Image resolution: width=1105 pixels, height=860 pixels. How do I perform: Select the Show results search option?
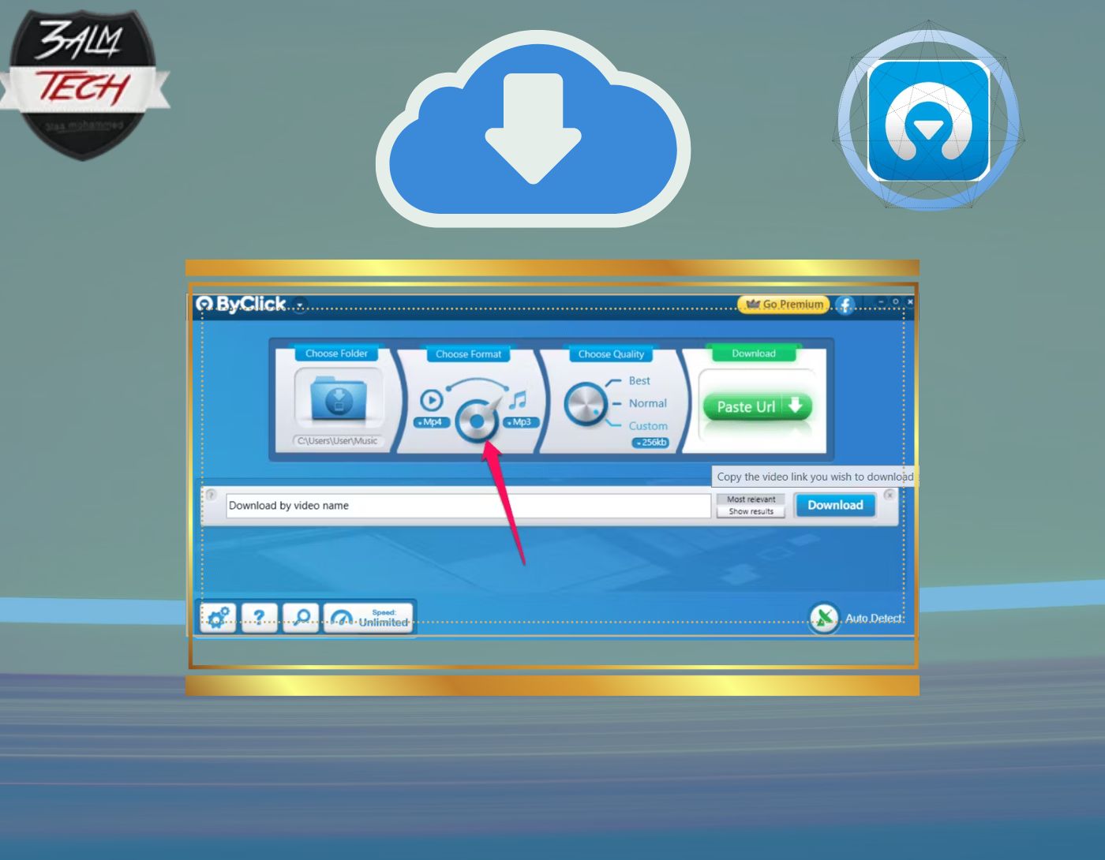[x=751, y=511]
